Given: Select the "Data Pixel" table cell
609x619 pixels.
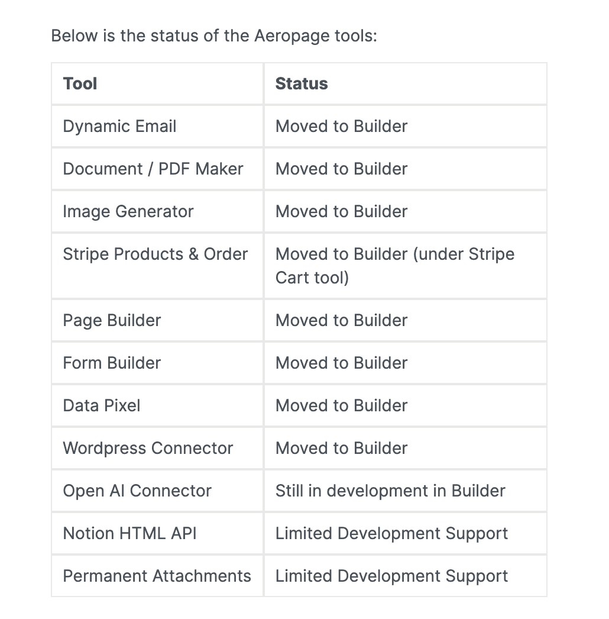Looking at the screenshot, I should [x=102, y=406].
